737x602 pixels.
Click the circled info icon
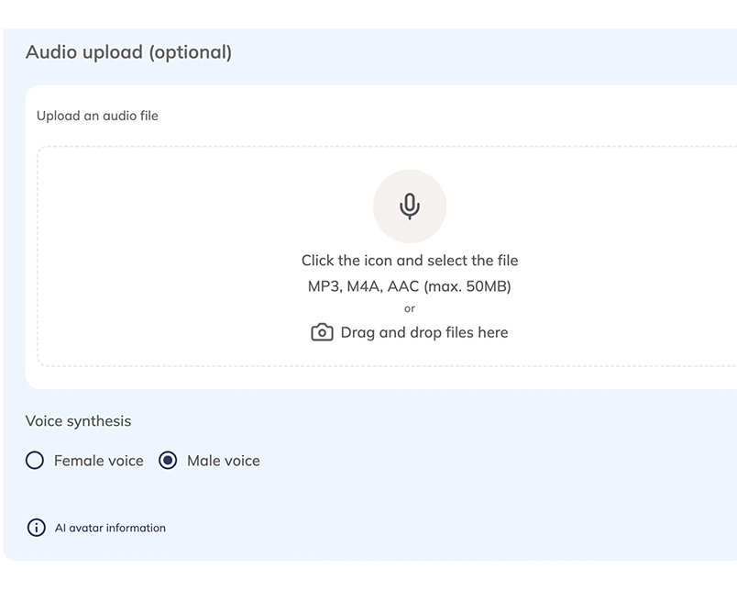pyautogui.click(x=36, y=528)
